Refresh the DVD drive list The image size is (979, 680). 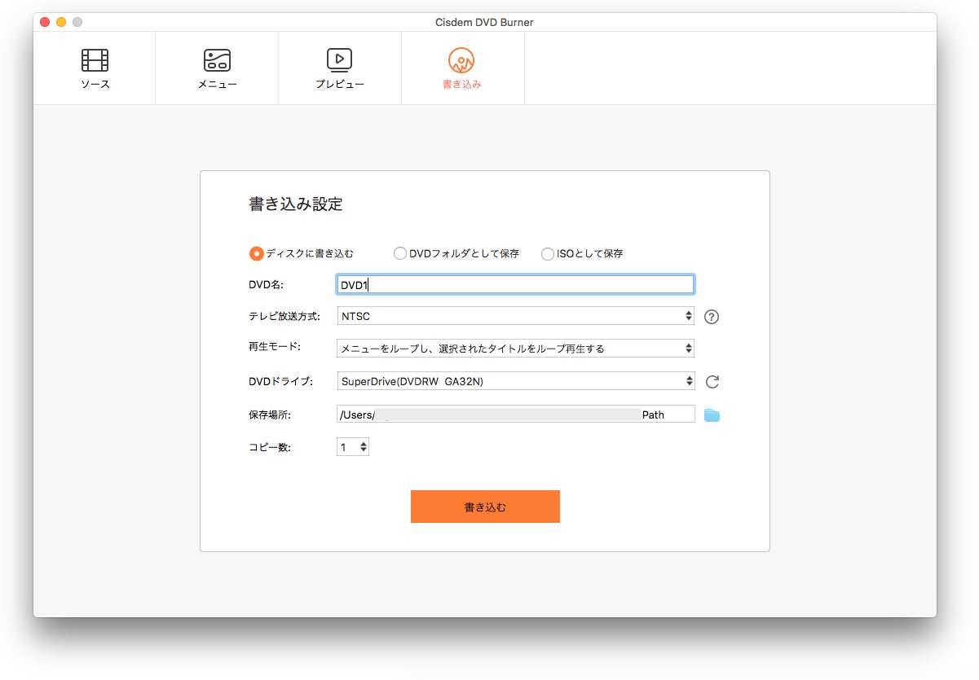point(712,381)
